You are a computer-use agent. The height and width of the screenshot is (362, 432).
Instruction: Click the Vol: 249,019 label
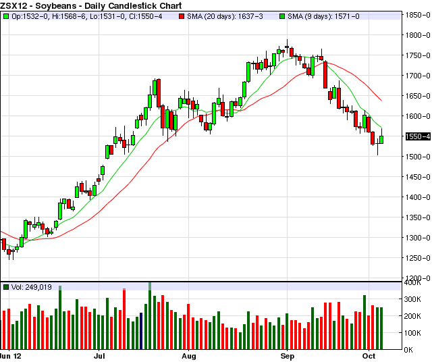pos(32,287)
